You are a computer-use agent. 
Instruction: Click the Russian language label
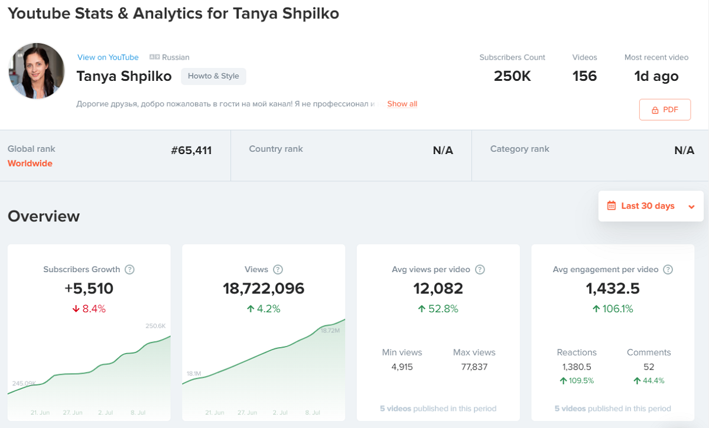175,57
